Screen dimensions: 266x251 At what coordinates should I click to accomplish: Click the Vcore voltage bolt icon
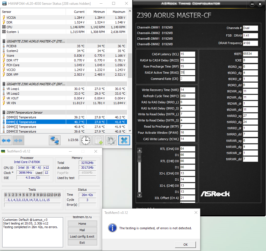click(4, 56)
